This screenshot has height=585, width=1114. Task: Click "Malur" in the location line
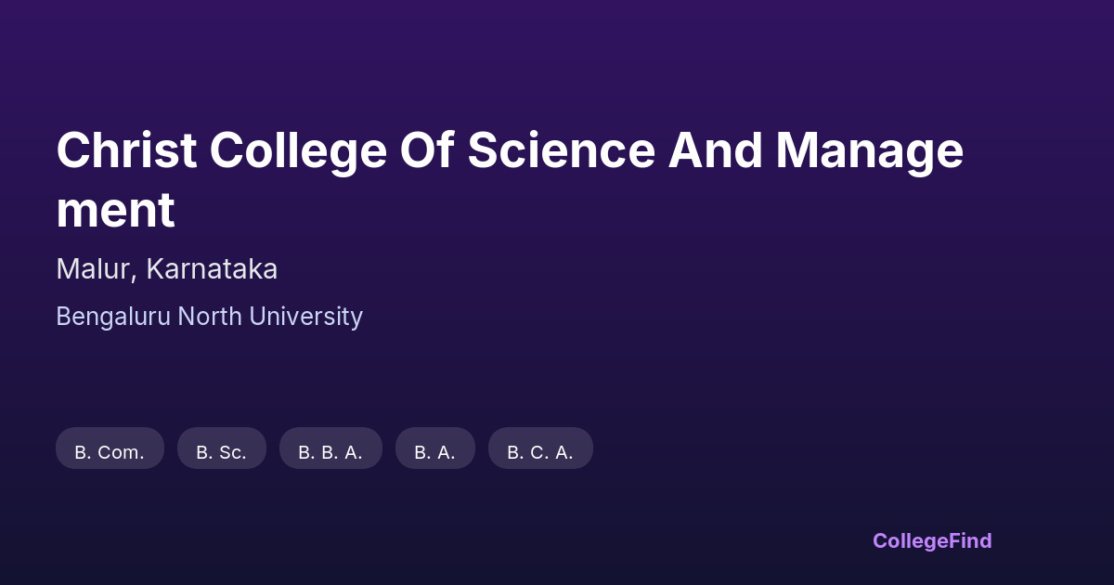point(97,269)
